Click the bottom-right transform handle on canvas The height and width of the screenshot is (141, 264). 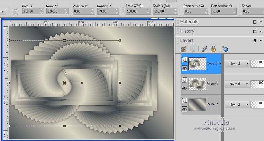[120, 126]
